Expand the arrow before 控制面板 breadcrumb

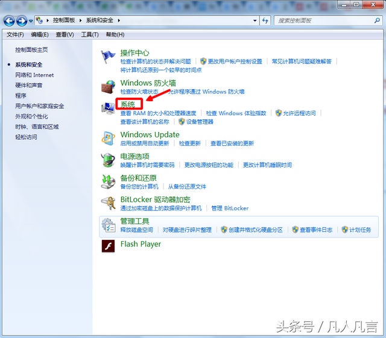(48, 20)
